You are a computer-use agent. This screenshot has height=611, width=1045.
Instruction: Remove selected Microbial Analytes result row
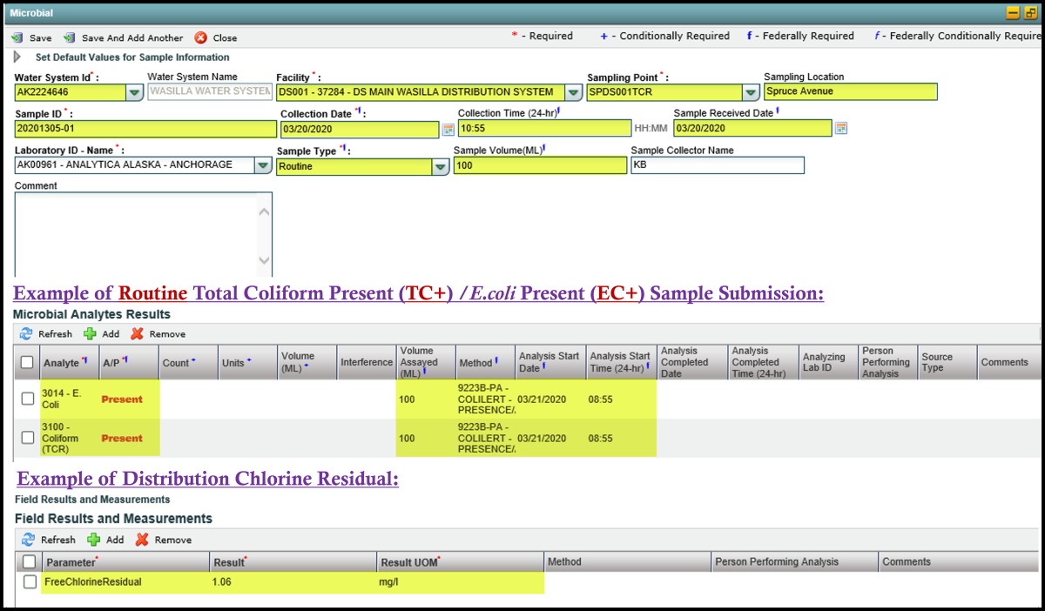pyautogui.click(x=137, y=334)
